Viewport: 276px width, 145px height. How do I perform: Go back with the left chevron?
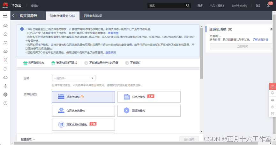coord(13,16)
